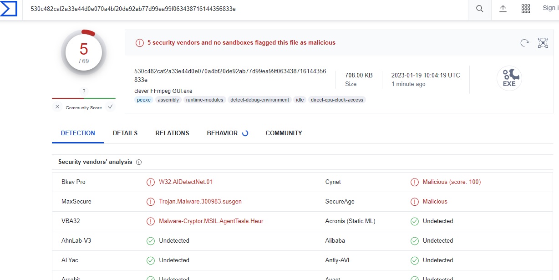The image size is (559, 280).
Task: Vote positive with the checkmark community score icon
Action: (x=110, y=107)
